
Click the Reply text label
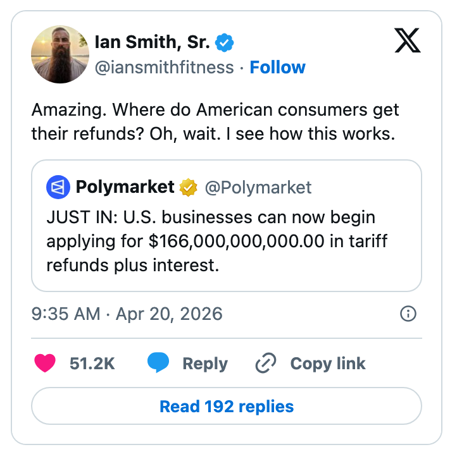204,364
